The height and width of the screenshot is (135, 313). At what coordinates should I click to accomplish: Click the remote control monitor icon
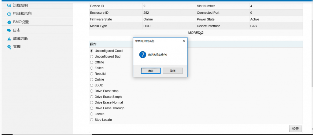point(9,5)
